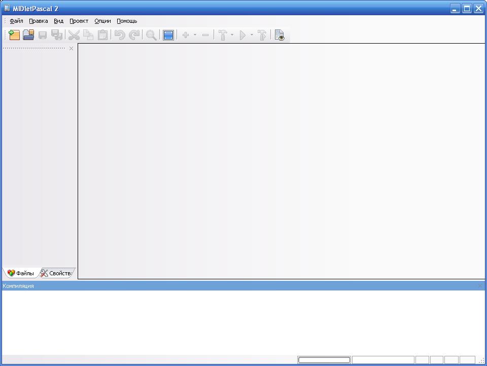Click the Paste clipboard icon

click(102, 35)
